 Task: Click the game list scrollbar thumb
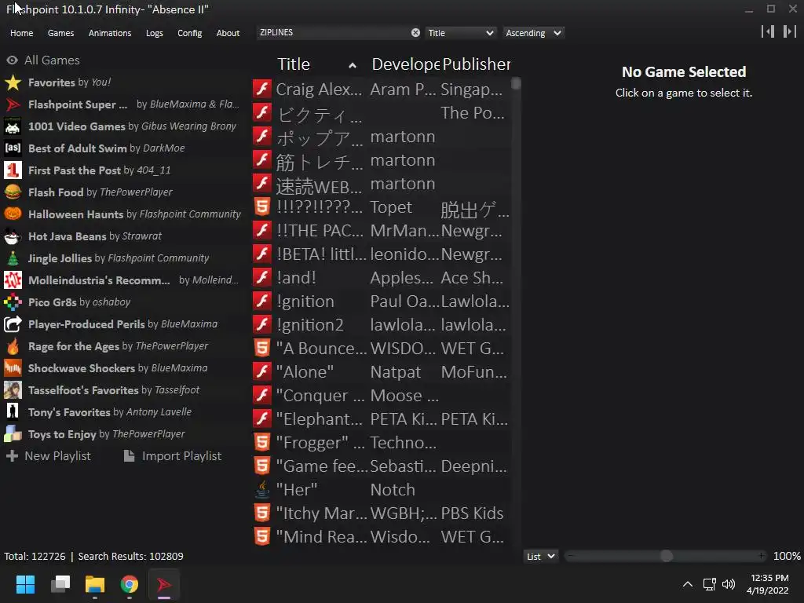coord(516,83)
